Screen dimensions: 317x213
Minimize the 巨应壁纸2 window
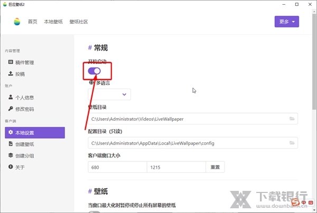point(284,4)
